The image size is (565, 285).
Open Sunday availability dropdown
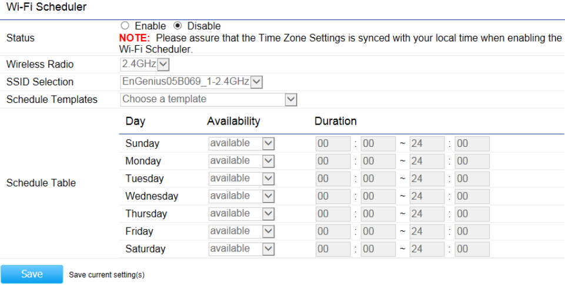[x=242, y=143]
